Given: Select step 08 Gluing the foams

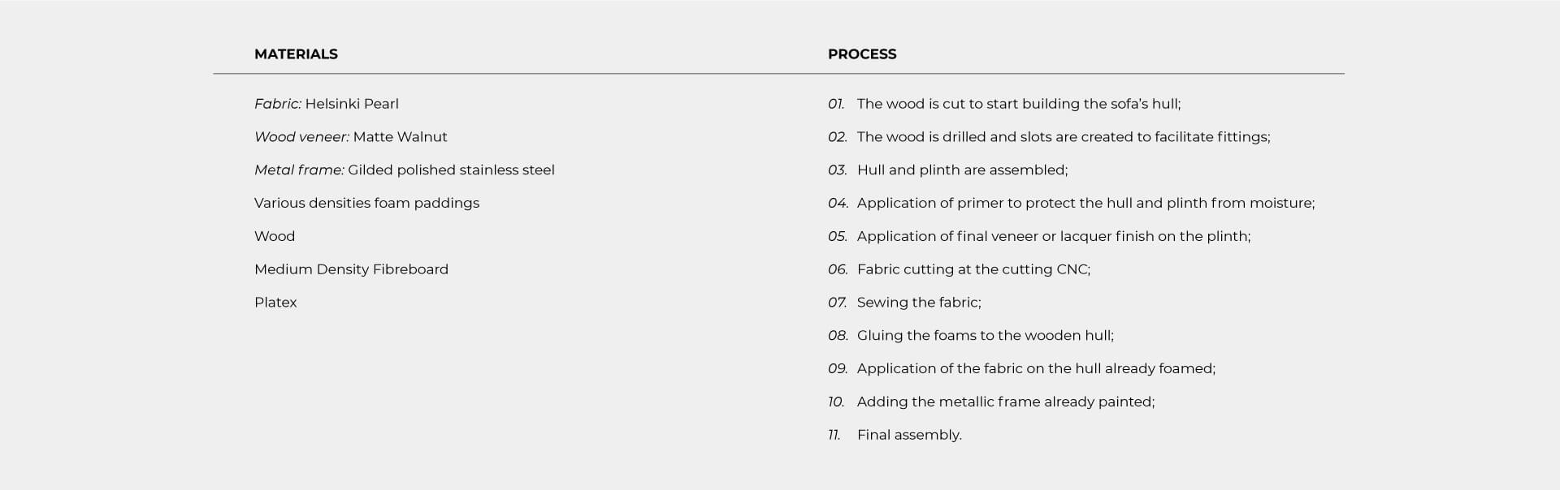Looking at the screenshot, I should (985, 336).
